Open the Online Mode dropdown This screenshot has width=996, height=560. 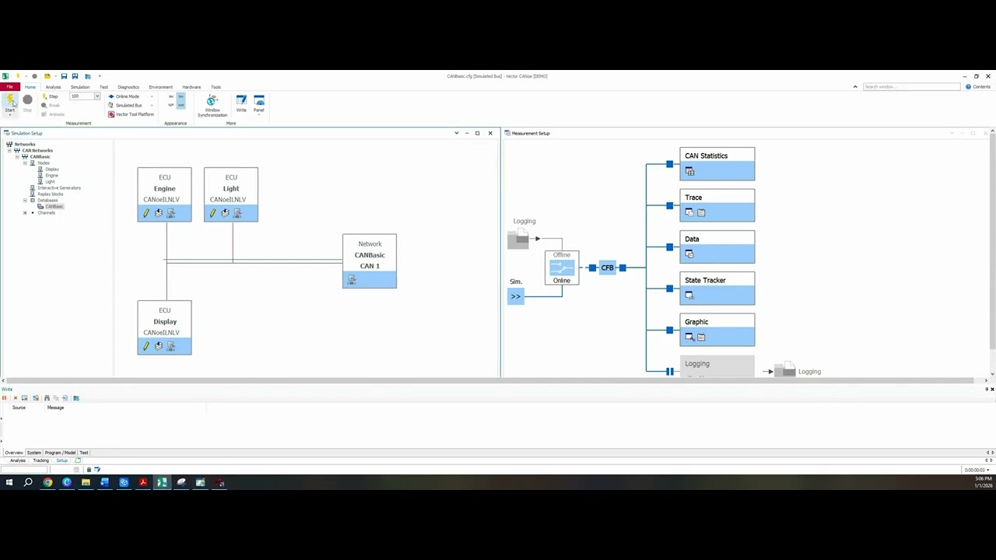click(152, 96)
